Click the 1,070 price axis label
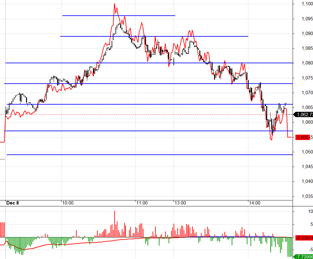The image size is (313, 259). (307, 93)
